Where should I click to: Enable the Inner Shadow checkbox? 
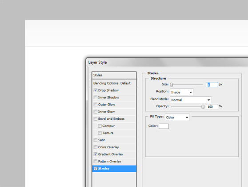pos(96,98)
